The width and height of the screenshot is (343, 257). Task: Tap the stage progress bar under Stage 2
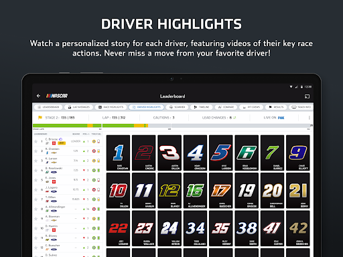pos(67,126)
